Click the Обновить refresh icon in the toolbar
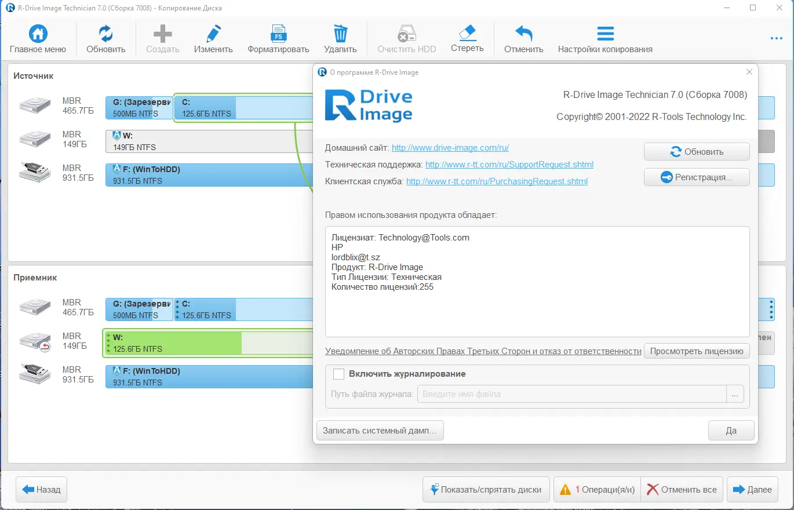This screenshot has height=510, width=794. point(105,33)
